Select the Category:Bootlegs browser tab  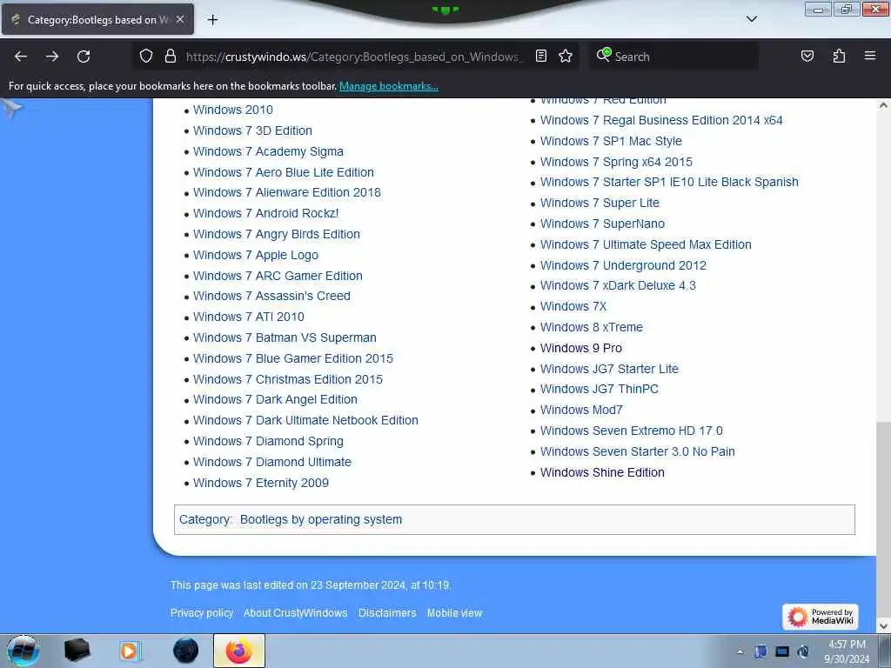click(x=97, y=19)
